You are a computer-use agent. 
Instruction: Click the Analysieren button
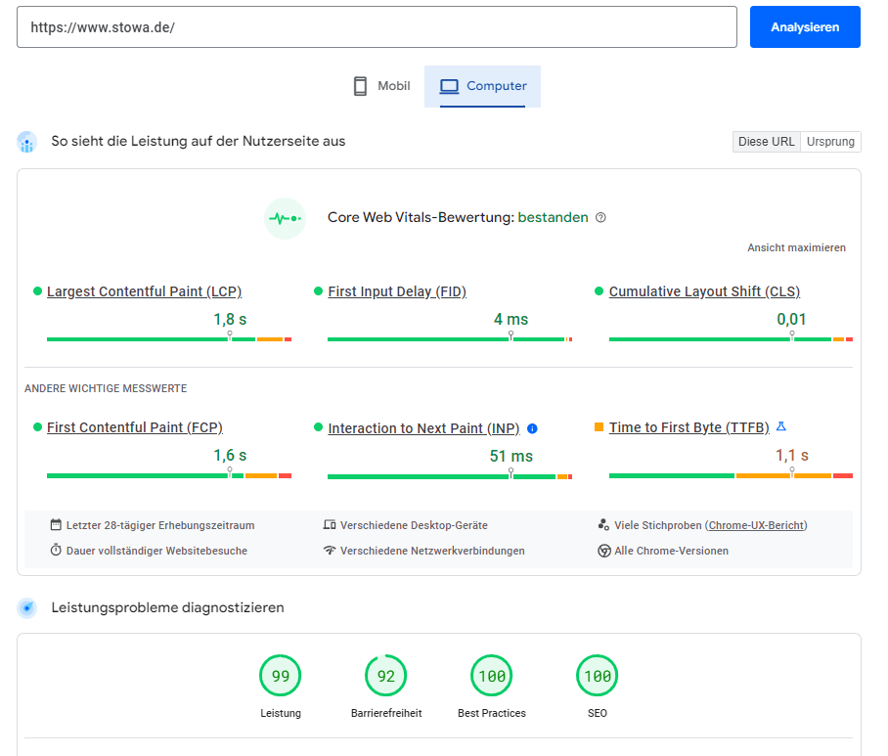[805, 27]
